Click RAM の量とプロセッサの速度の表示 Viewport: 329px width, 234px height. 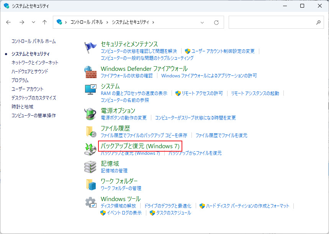pyautogui.click(x=134, y=93)
